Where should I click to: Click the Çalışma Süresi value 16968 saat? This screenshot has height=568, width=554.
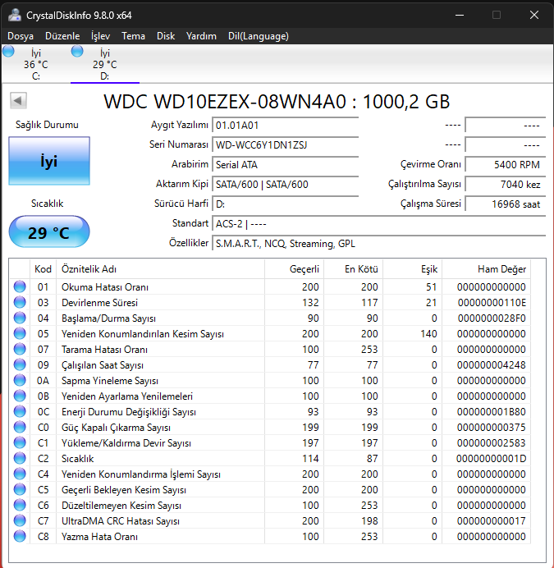coord(506,204)
